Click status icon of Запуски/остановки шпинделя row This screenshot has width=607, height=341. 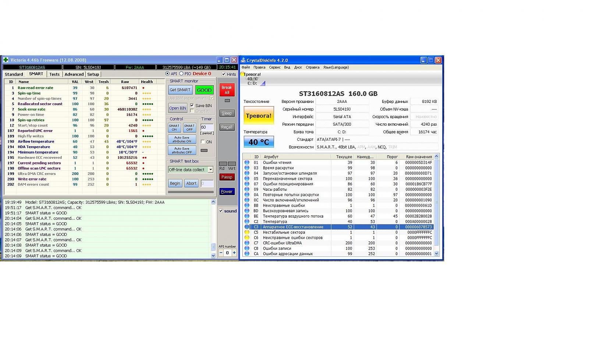pyautogui.click(x=247, y=173)
